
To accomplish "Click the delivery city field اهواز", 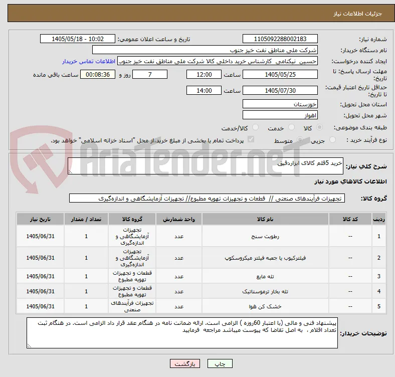I will [x=280, y=115].
